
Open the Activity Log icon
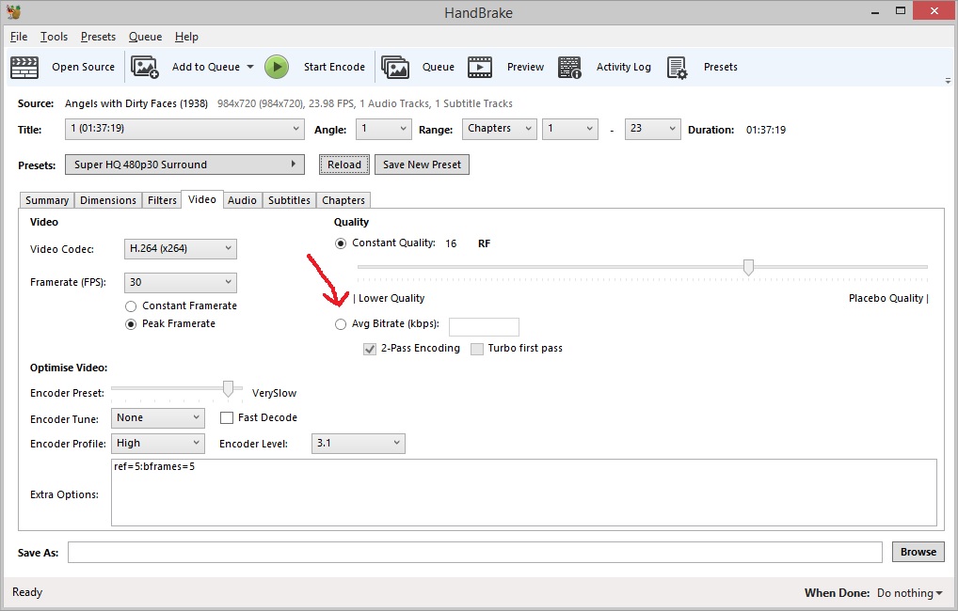point(569,67)
